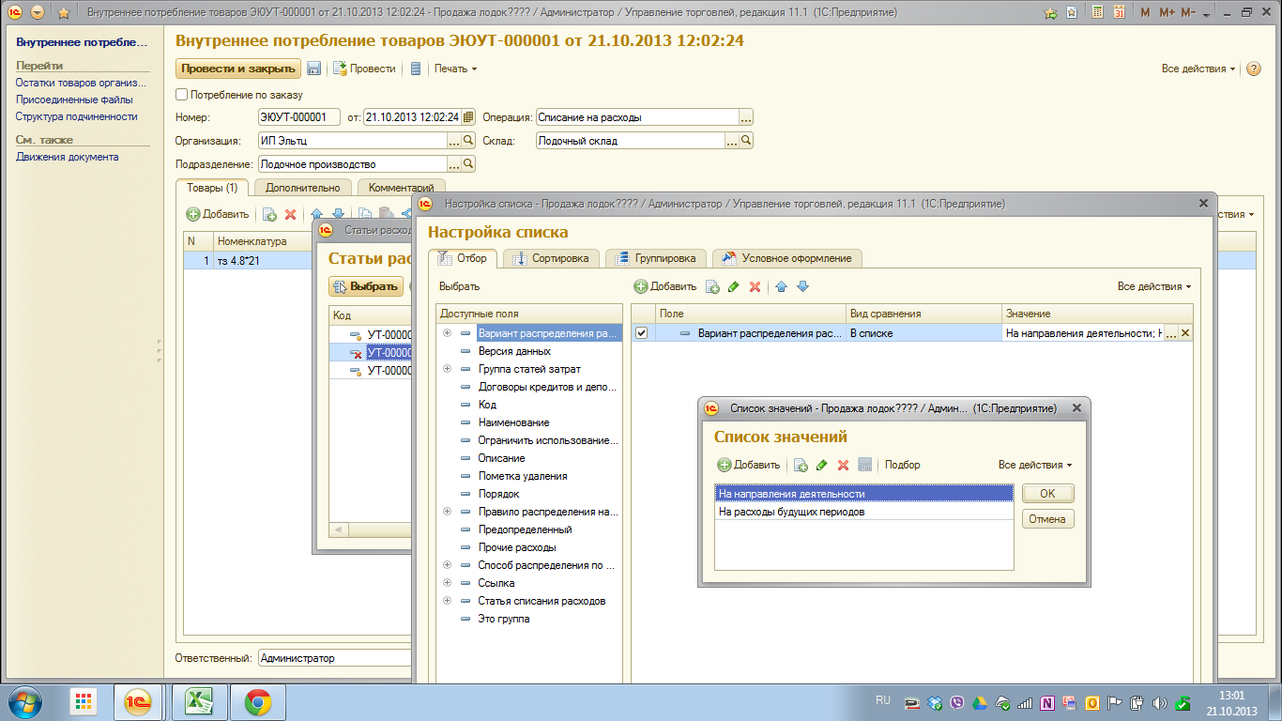Uncheck the Вариант распределения filter row checkbox
Viewport: 1282px width, 721px height.
(x=642, y=332)
